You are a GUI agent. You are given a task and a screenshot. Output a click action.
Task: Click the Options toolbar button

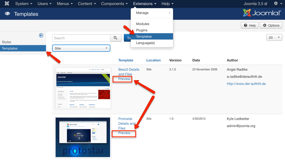click(x=271, y=25)
